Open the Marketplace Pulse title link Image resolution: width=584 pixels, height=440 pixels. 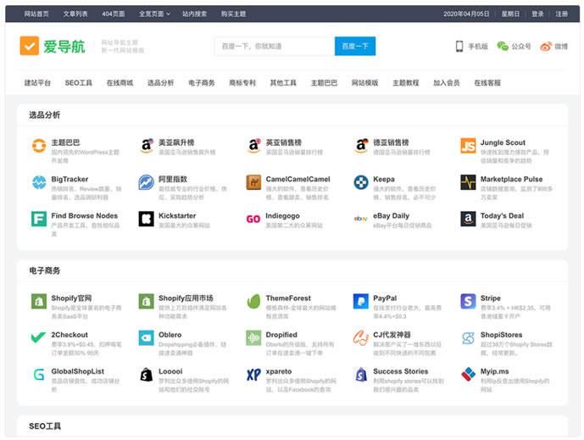tap(511, 179)
